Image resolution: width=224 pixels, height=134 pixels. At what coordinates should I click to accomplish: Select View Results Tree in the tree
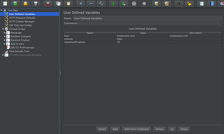(19, 51)
